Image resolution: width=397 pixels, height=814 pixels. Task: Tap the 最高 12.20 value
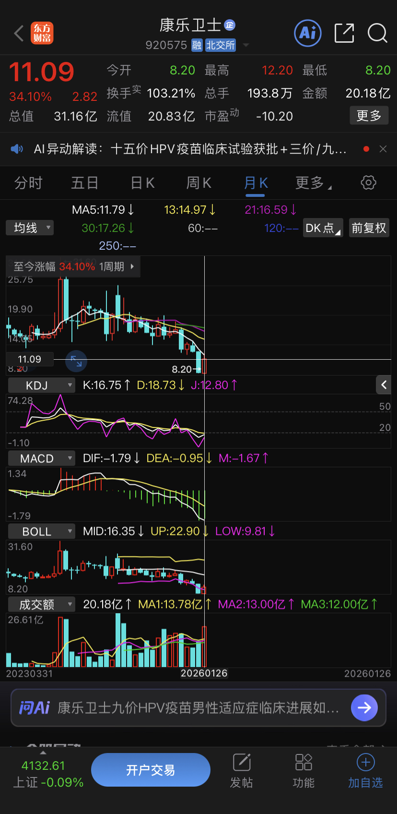click(277, 70)
